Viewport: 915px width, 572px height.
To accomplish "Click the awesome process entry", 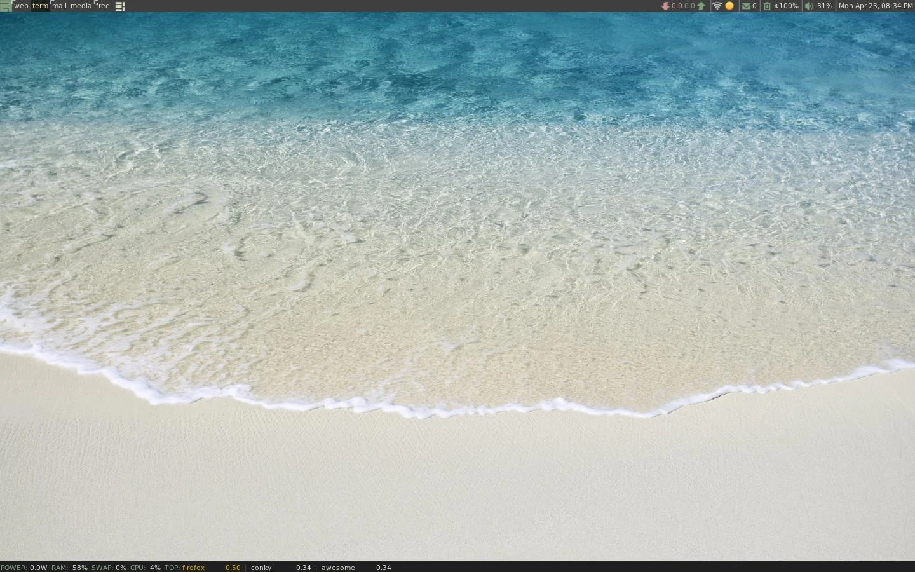I will (338, 568).
